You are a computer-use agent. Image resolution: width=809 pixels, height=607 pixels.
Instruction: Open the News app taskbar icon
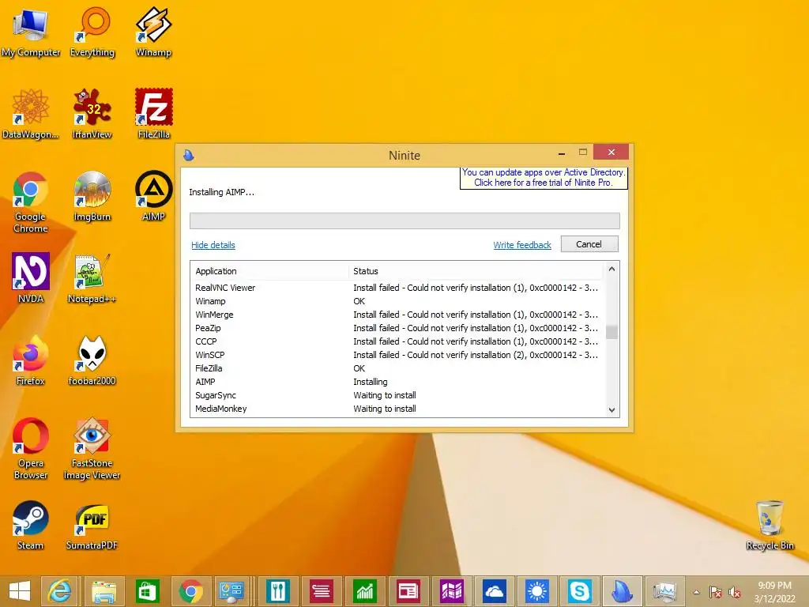coord(408,591)
